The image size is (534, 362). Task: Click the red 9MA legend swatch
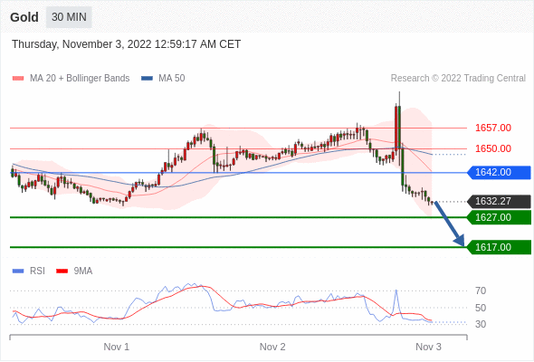pos(62,271)
